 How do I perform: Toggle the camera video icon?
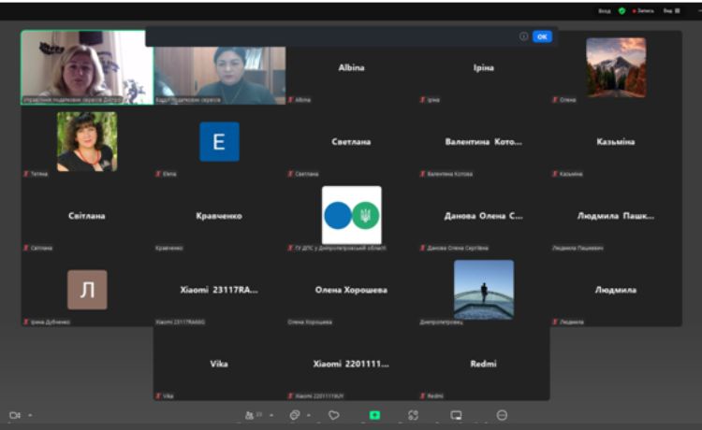coord(14,415)
